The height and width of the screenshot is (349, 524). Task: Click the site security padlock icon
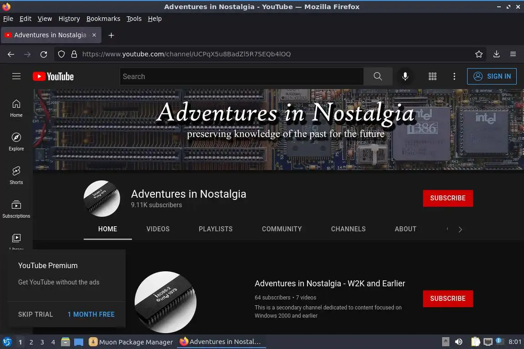[x=74, y=54]
